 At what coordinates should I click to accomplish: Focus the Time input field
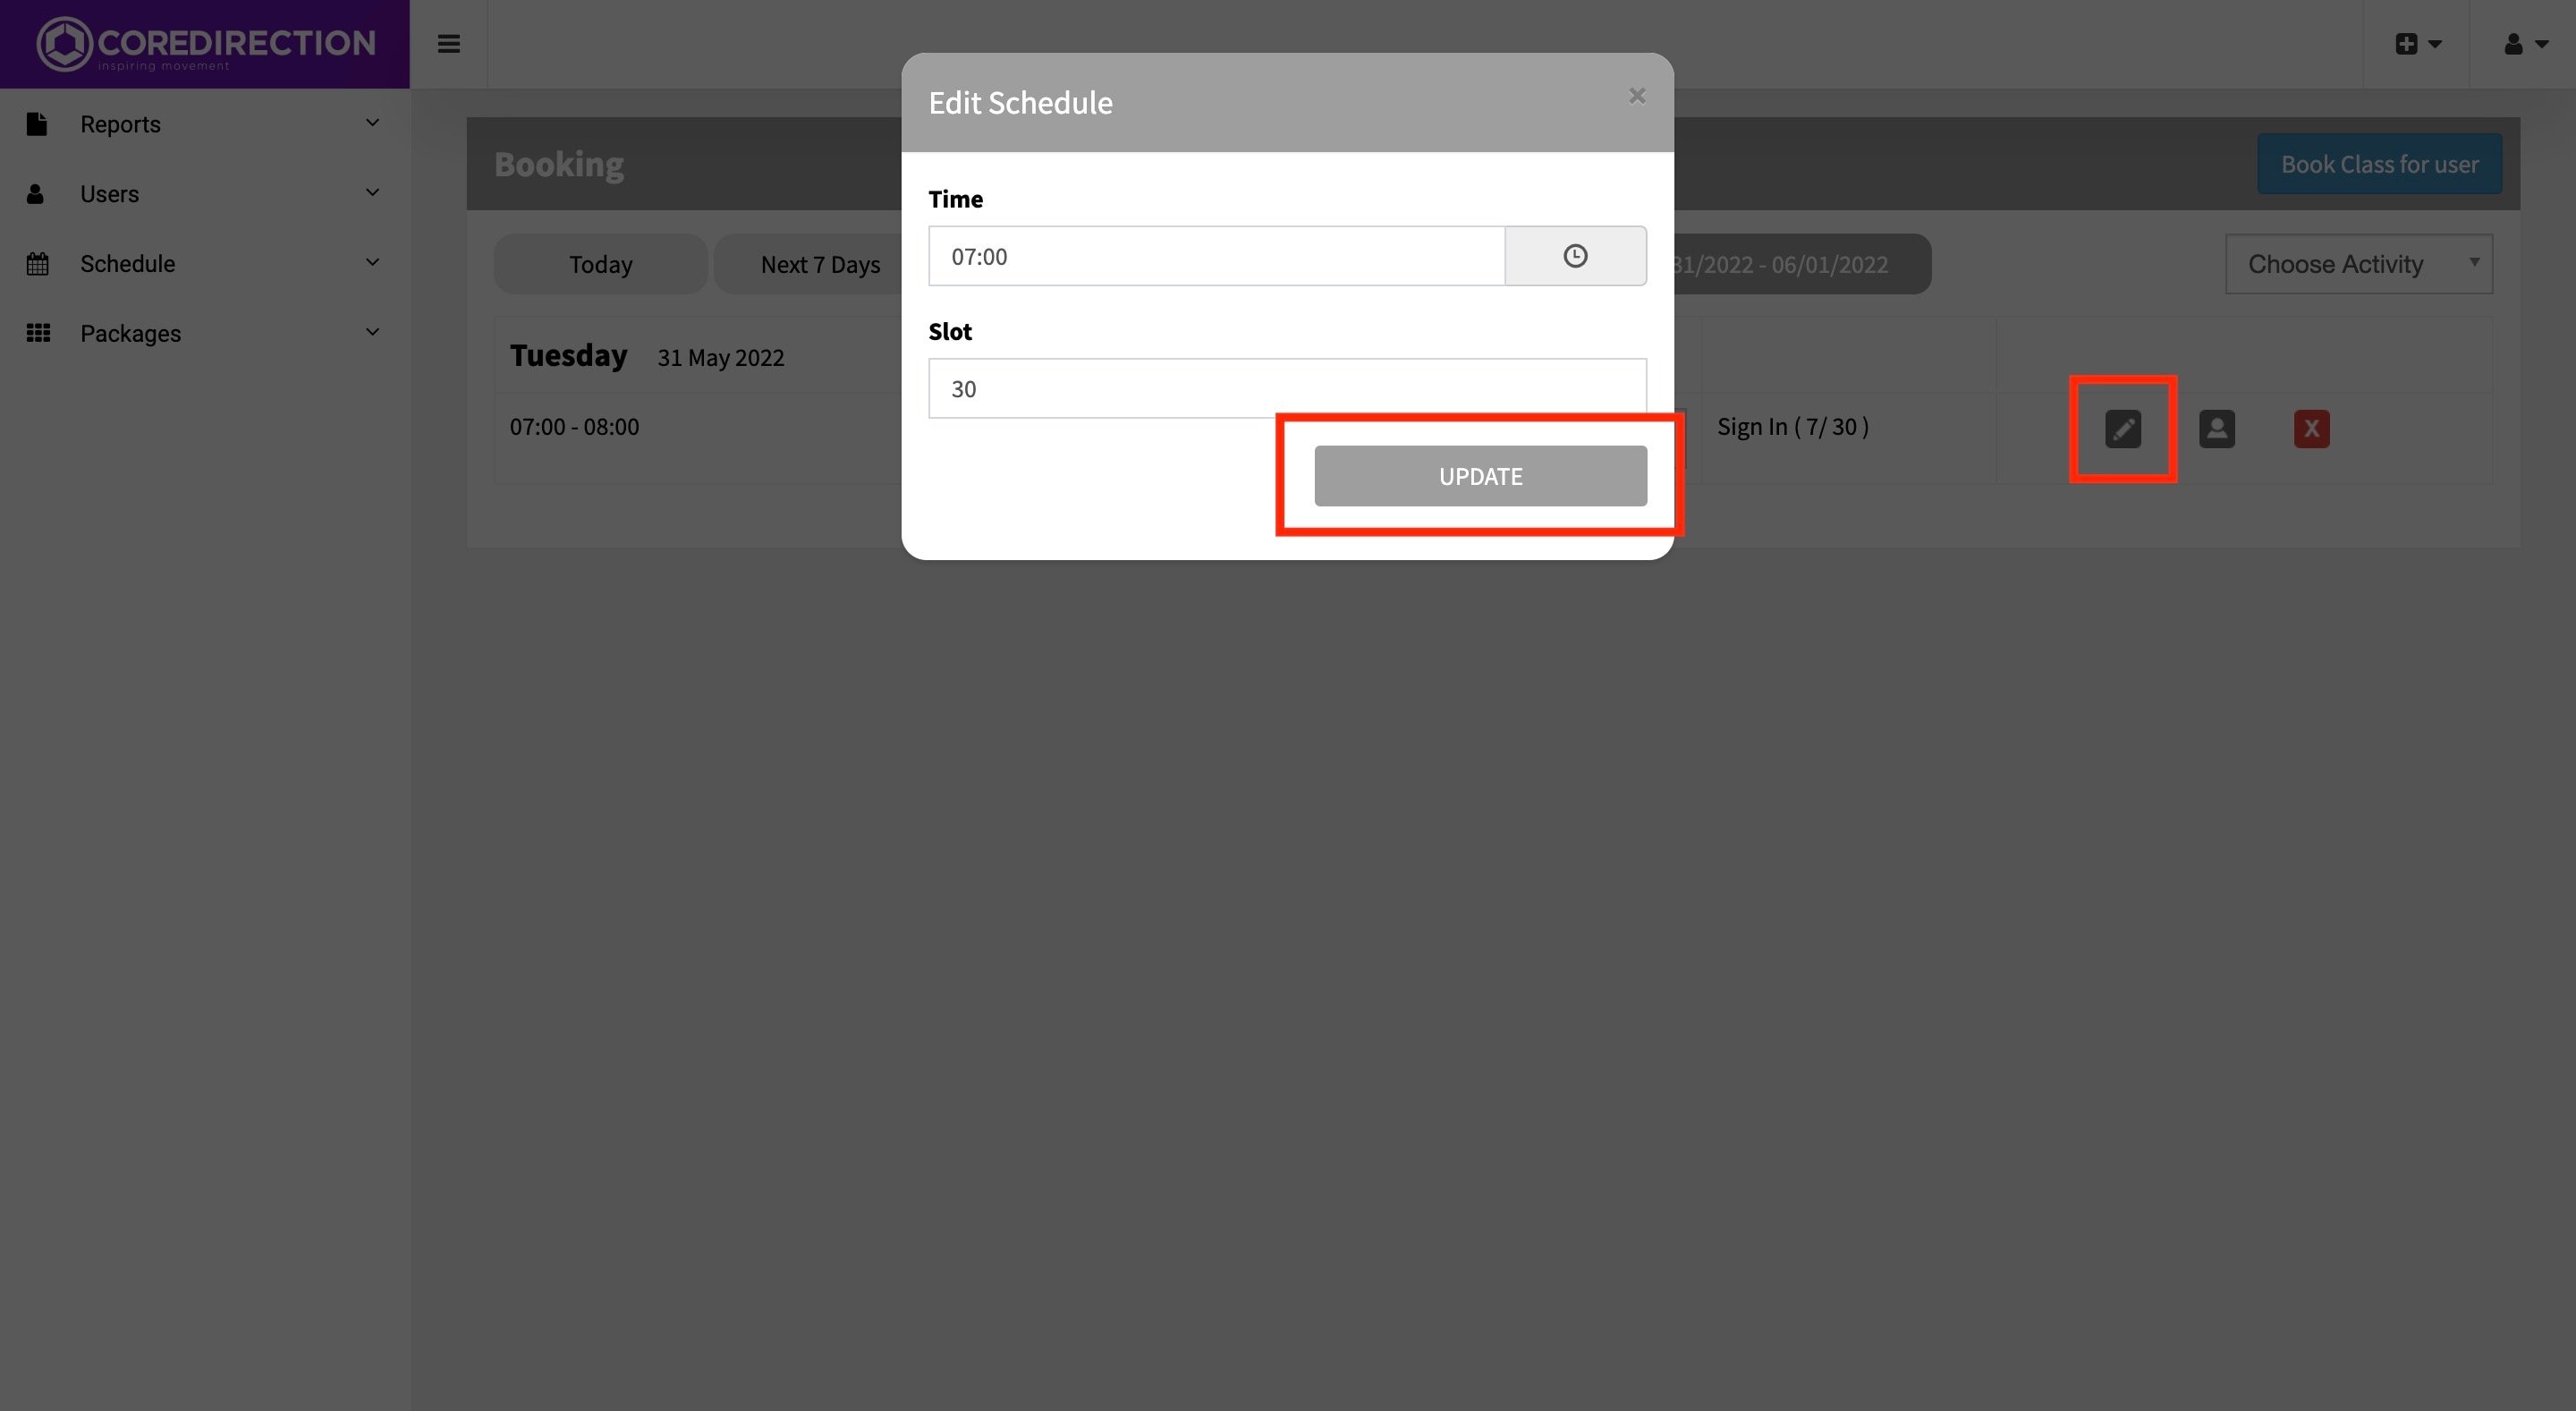pos(1216,256)
